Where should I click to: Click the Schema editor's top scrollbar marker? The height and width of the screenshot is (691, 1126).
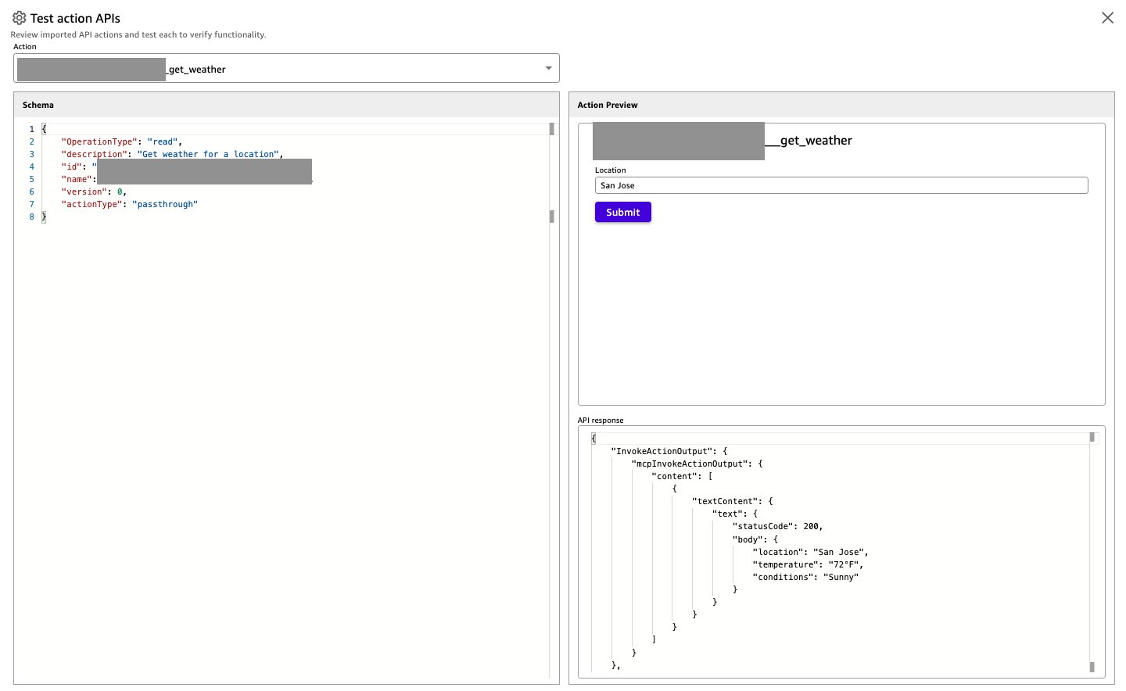coord(552,129)
